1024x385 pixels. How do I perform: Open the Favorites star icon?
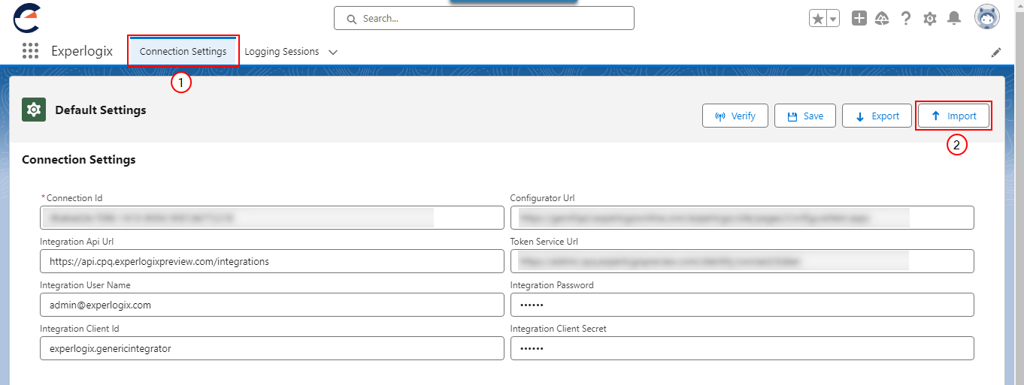point(818,19)
